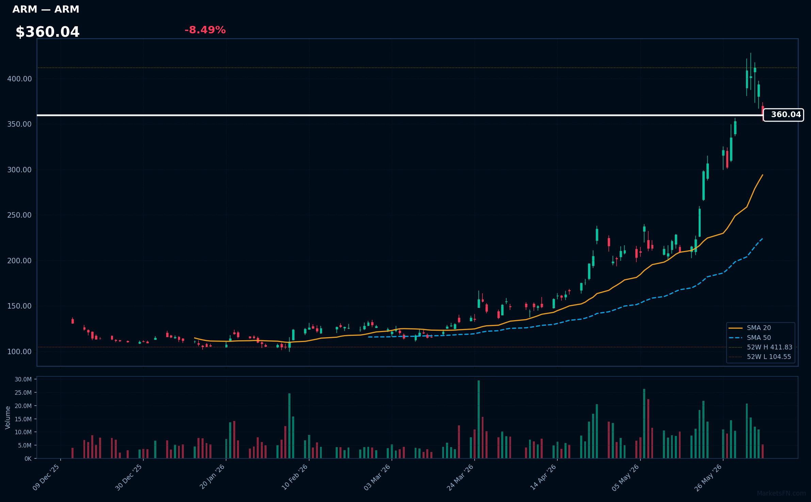Click the "30 Dec '25" date label
Screen dimensions: 811x502
pos(129,477)
